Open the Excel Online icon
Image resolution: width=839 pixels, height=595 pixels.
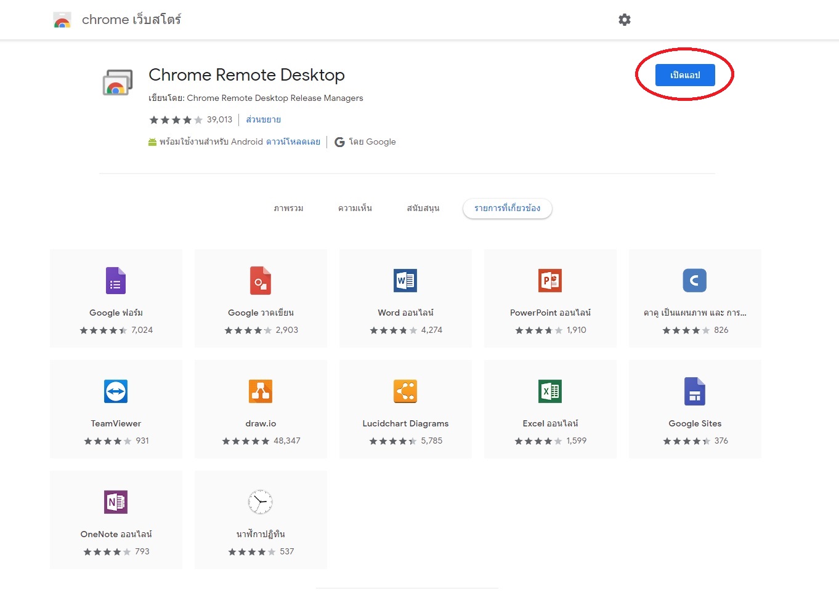550,391
